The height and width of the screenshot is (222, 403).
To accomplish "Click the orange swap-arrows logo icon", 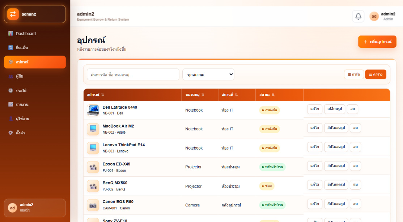I will pyautogui.click(x=13, y=14).
